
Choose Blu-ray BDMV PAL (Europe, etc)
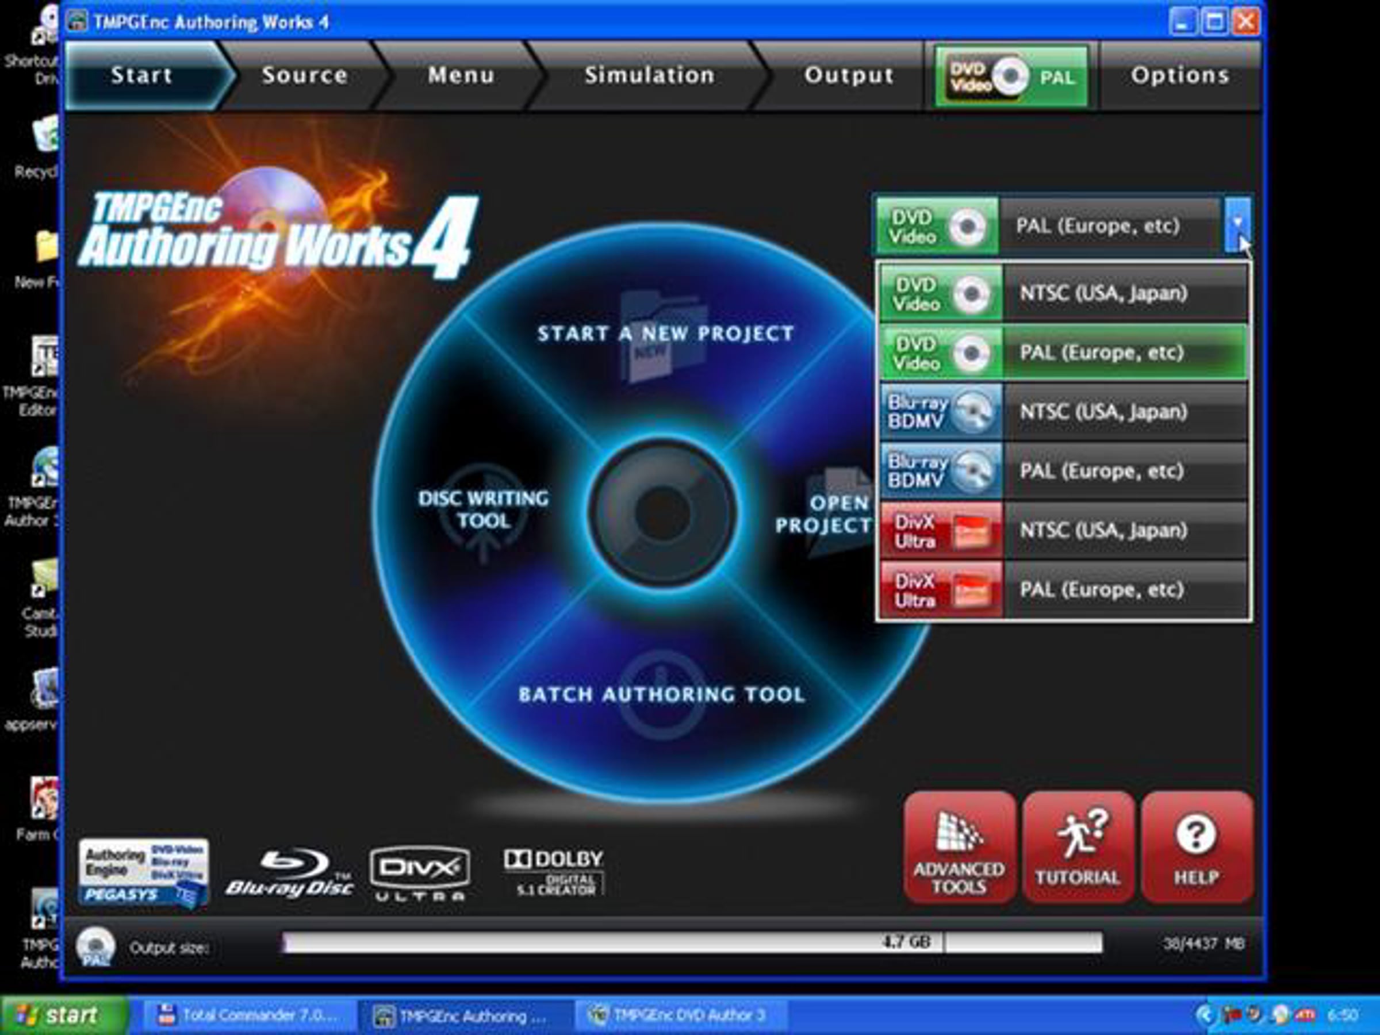[1064, 471]
